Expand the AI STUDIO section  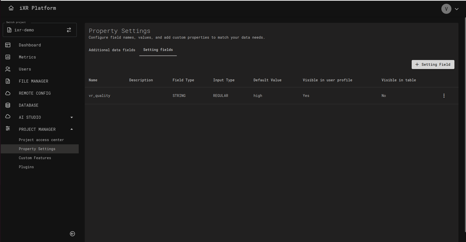72,117
